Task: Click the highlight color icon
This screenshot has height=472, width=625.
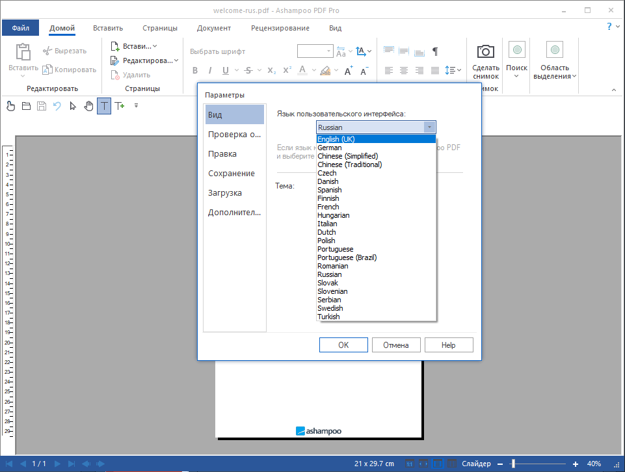Action: coord(325,70)
